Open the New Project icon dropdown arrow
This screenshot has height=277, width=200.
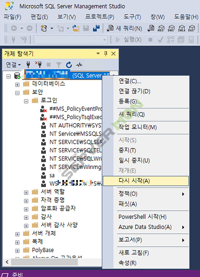[52, 28]
